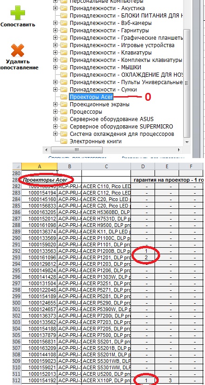Select column C header in spreadsheet

(106, 166)
